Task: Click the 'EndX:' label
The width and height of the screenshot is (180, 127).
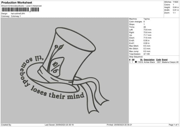Action: (132, 40)
